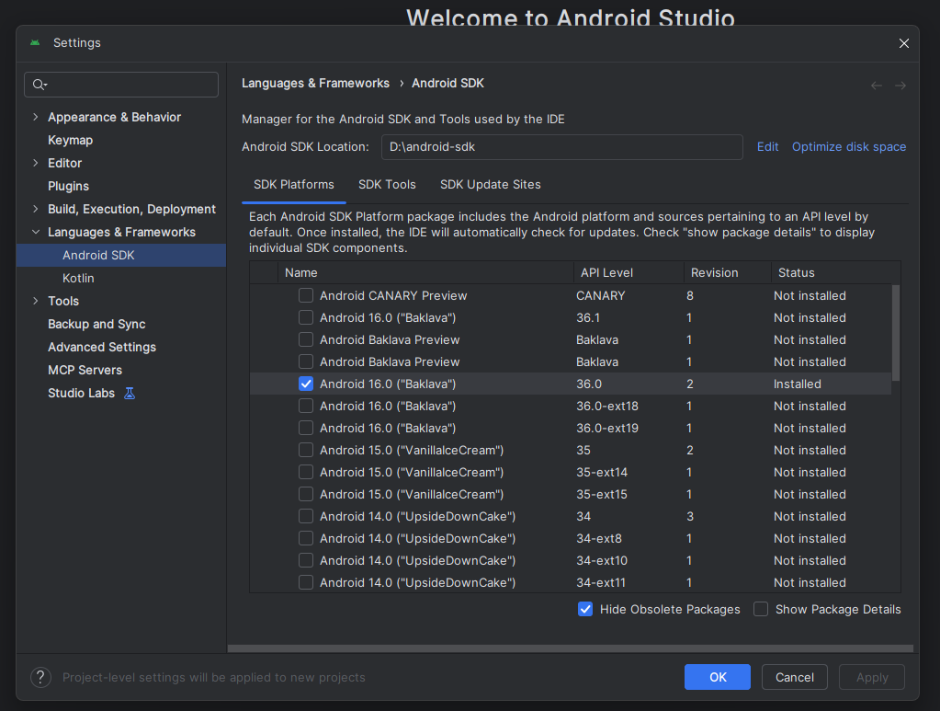
Task: Expand Appearance & Behavior section
Action: (x=35, y=117)
